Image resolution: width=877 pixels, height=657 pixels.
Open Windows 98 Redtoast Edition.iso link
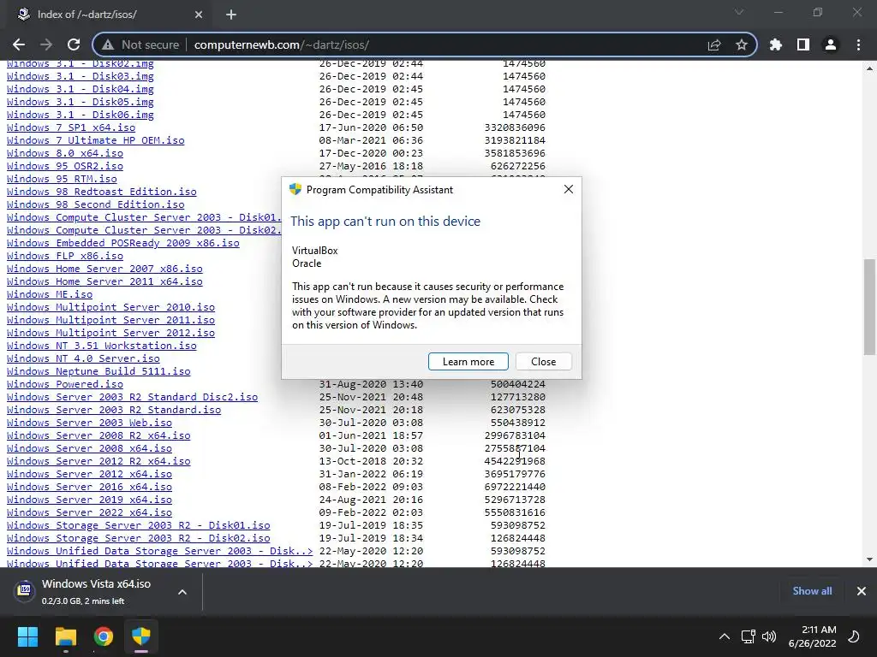coord(102,192)
